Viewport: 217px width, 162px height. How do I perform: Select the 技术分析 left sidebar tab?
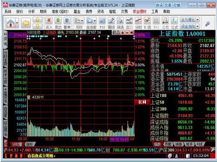pyautogui.click(x=5, y=77)
